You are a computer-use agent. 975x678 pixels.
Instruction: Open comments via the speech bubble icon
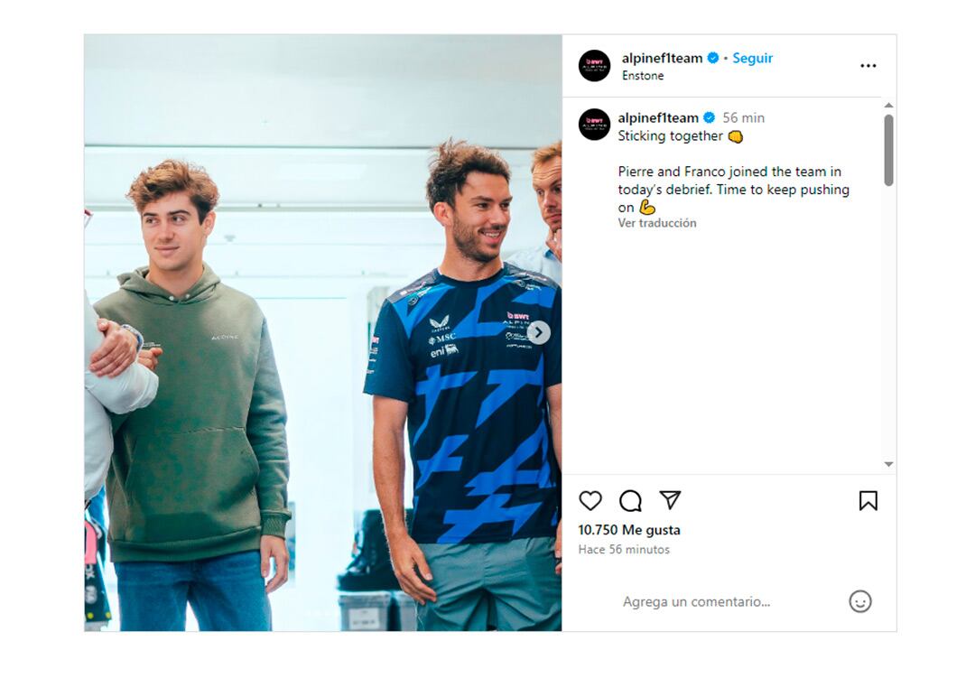[x=630, y=501]
